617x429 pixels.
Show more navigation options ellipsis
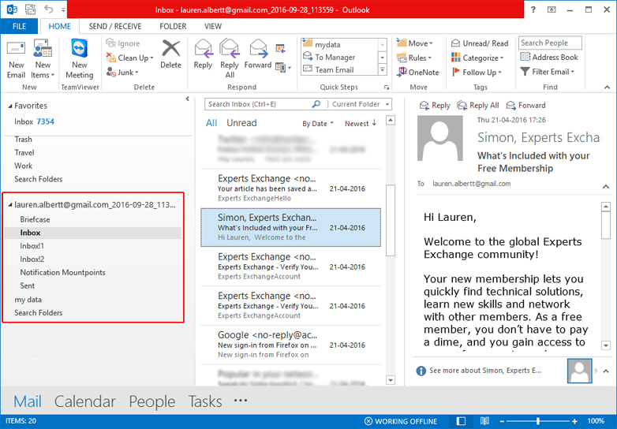pyautogui.click(x=241, y=401)
